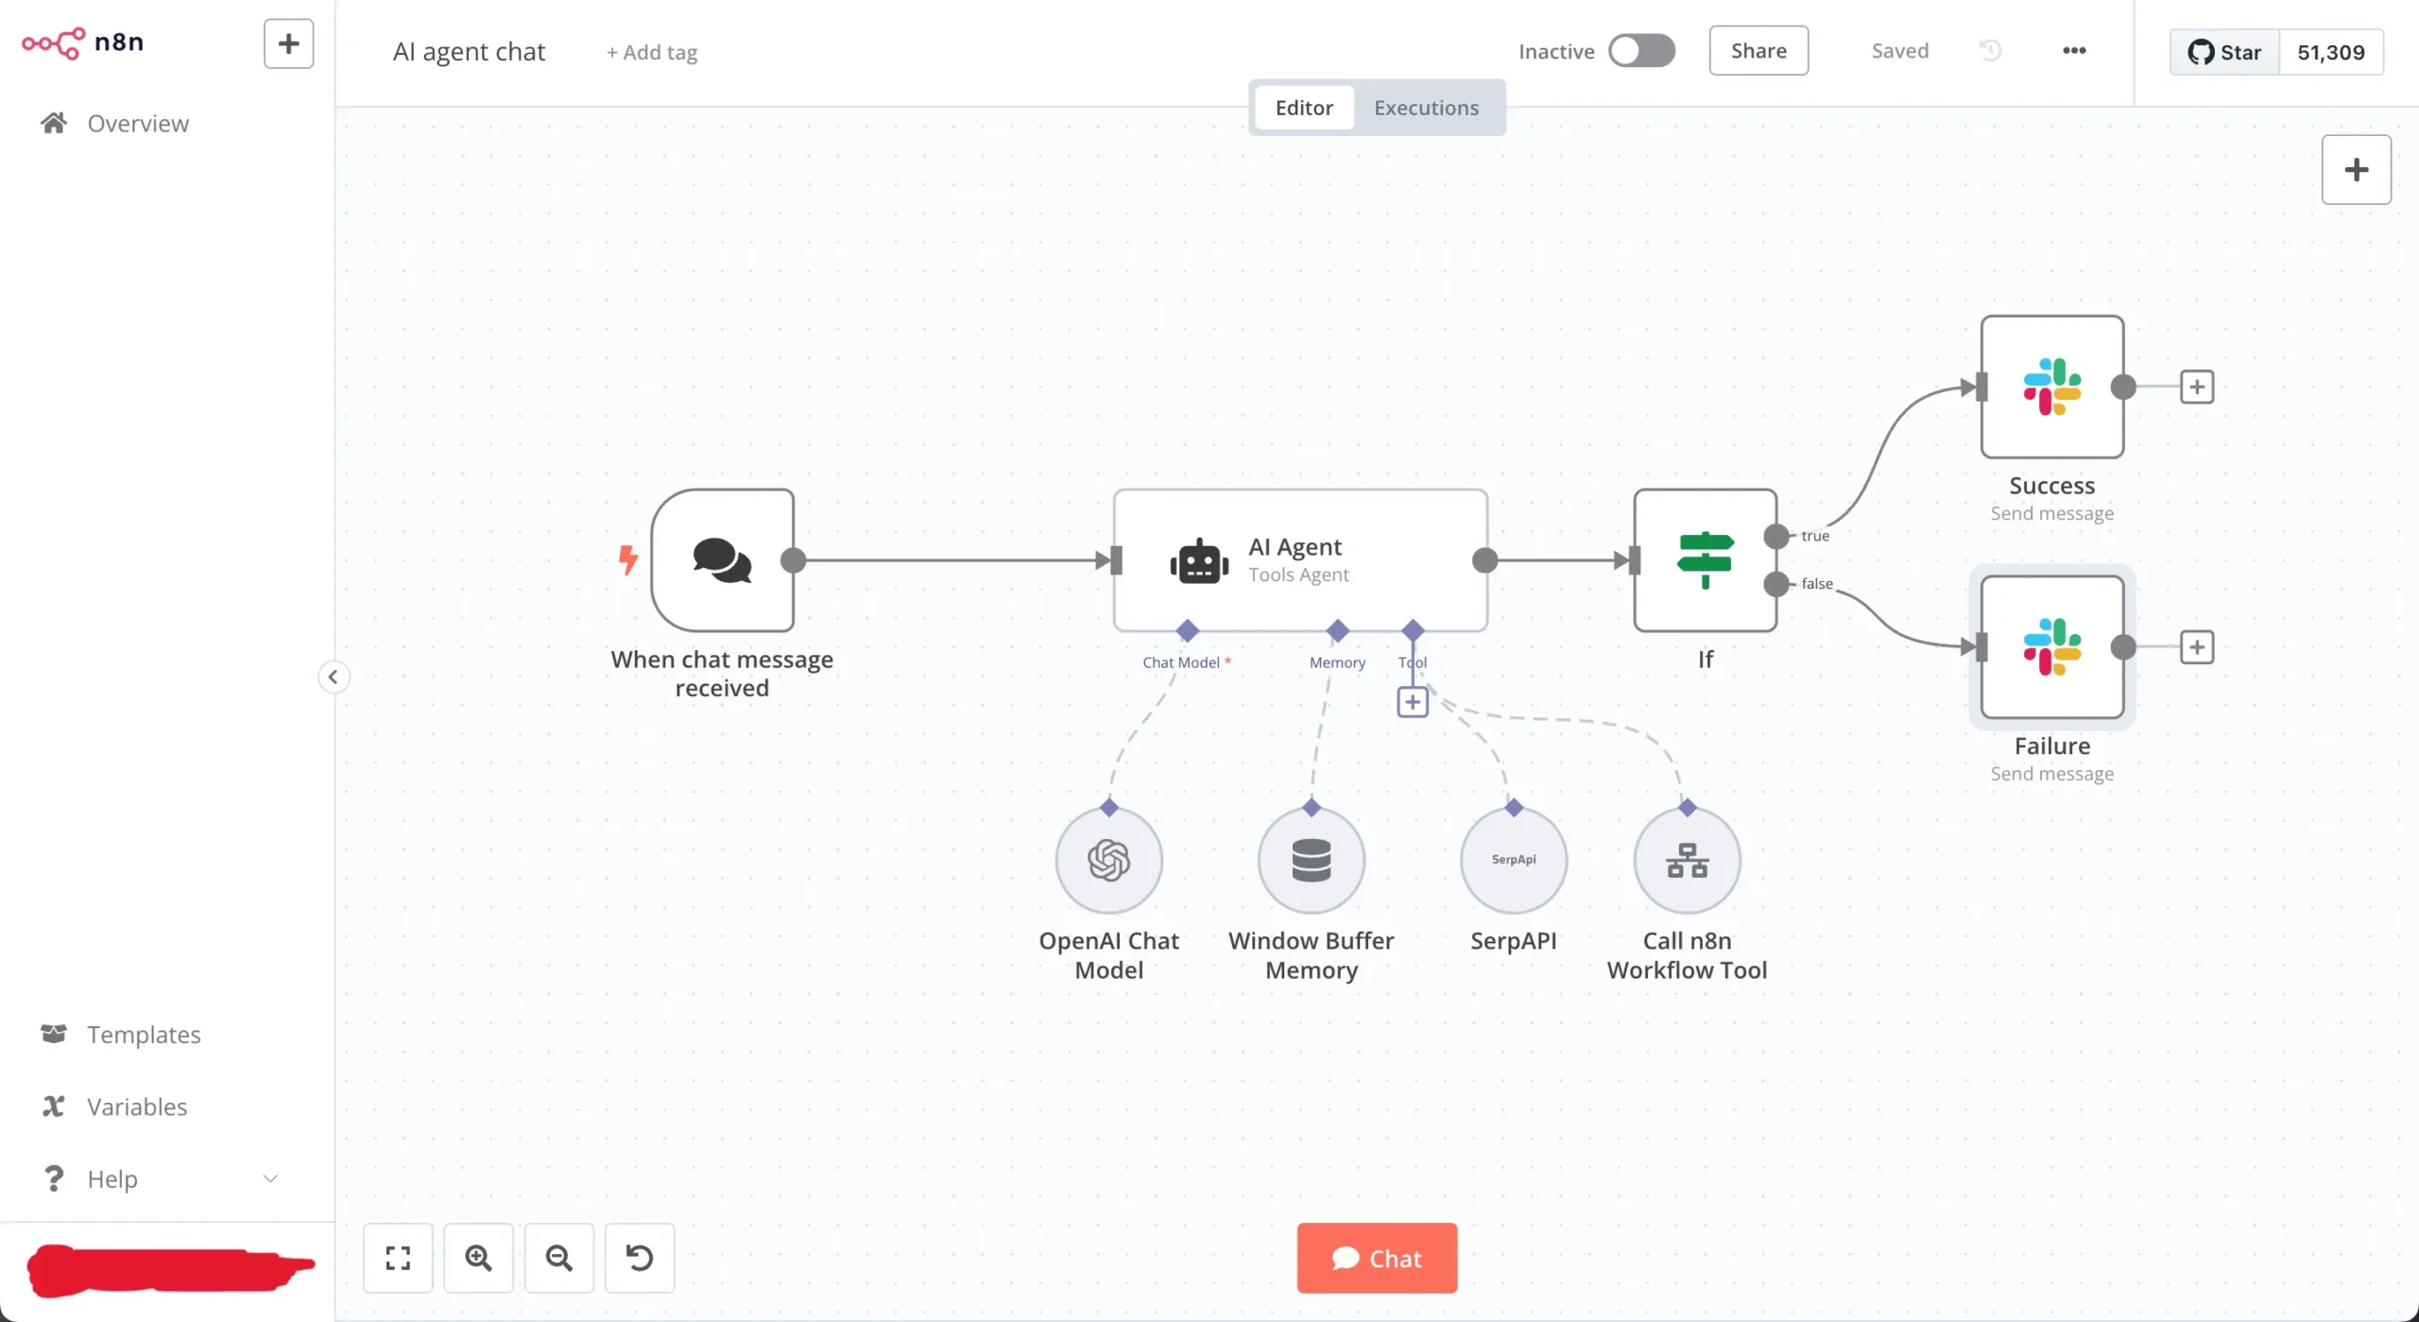Open the workflow options menu
The height and width of the screenshot is (1322, 2419).
coord(2075,51)
